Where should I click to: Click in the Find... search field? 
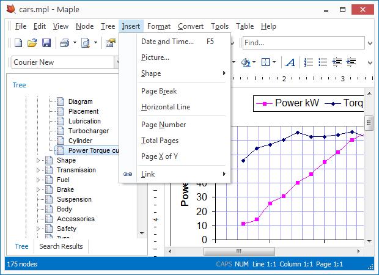coord(304,43)
